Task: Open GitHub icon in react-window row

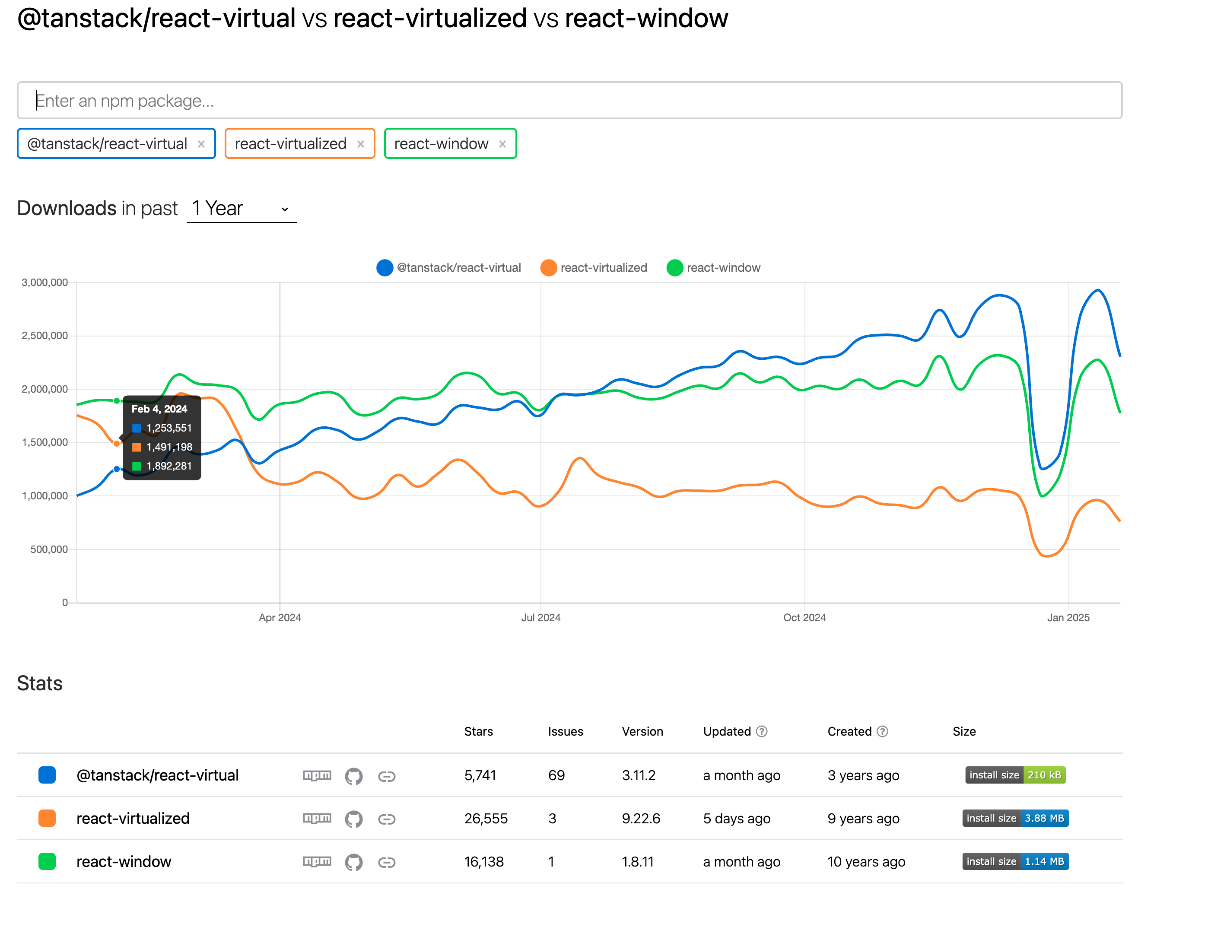Action: pos(353,862)
